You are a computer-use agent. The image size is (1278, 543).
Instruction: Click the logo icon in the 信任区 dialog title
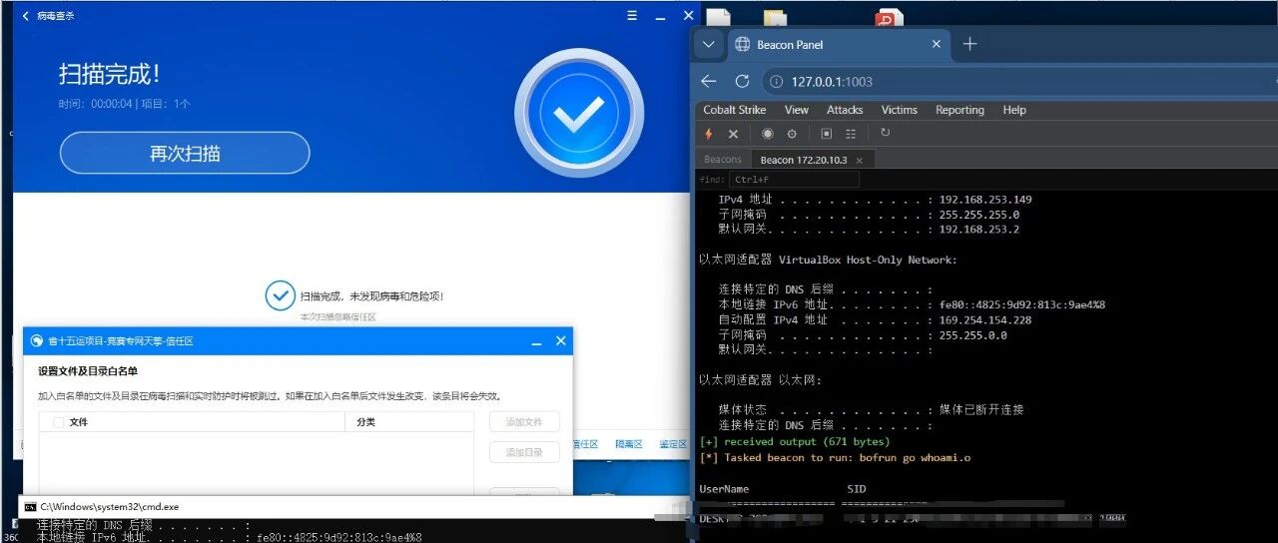tap(37, 341)
